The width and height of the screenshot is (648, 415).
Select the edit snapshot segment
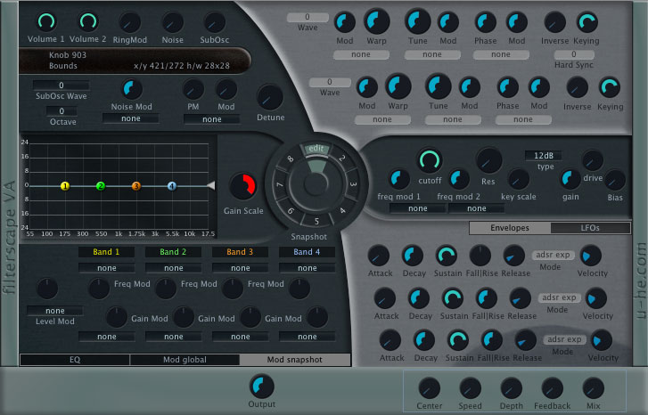point(316,148)
